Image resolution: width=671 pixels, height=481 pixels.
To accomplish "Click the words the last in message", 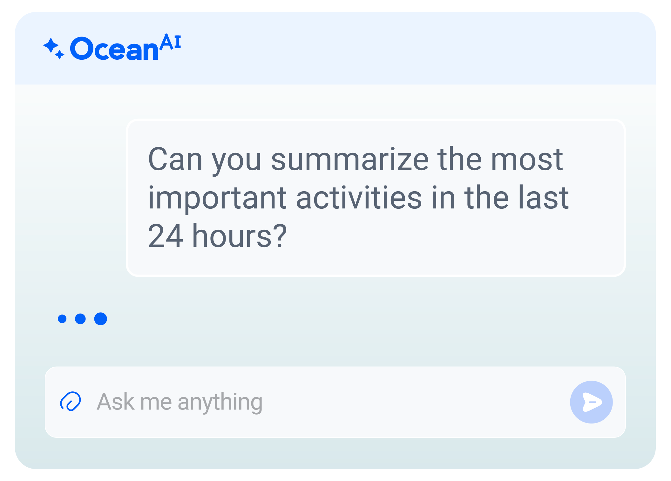I will [516, 198].
